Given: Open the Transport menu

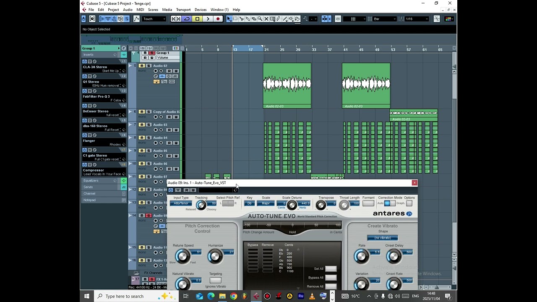Looking at the screenshot, I should (x=183, y=10).
